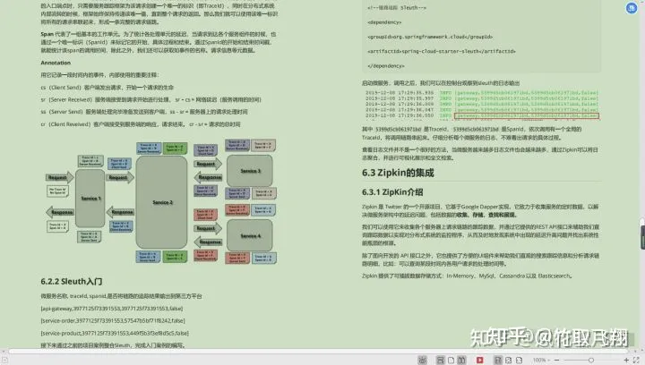Click the horizontal scrollbar track
The height and width of the screenshot is (365, 645).
(317, 352)
